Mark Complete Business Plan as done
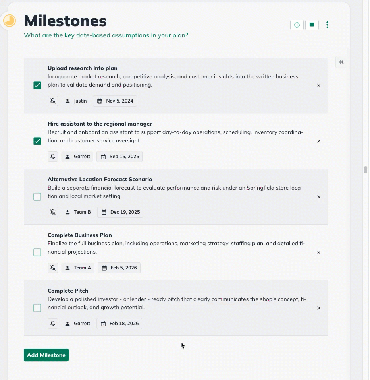This screenshot has width=370, height=380. pos(37,252)
